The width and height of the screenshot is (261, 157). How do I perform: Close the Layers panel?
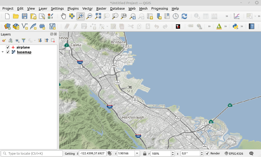point(55,34)
